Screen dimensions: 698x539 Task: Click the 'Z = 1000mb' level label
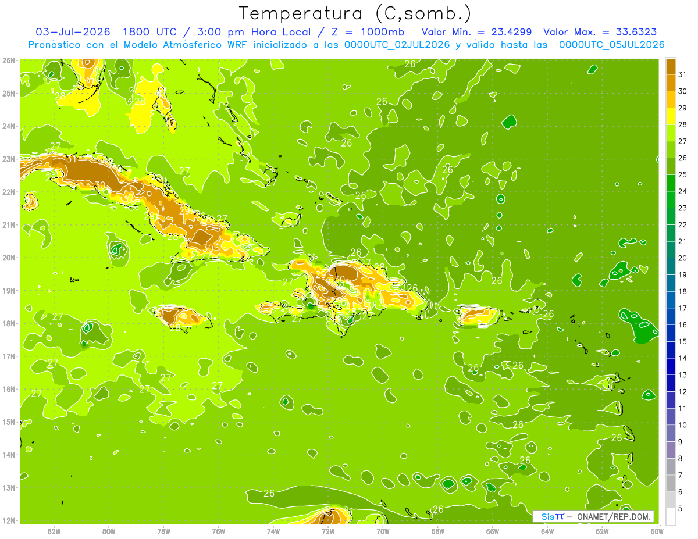[368, 32]
